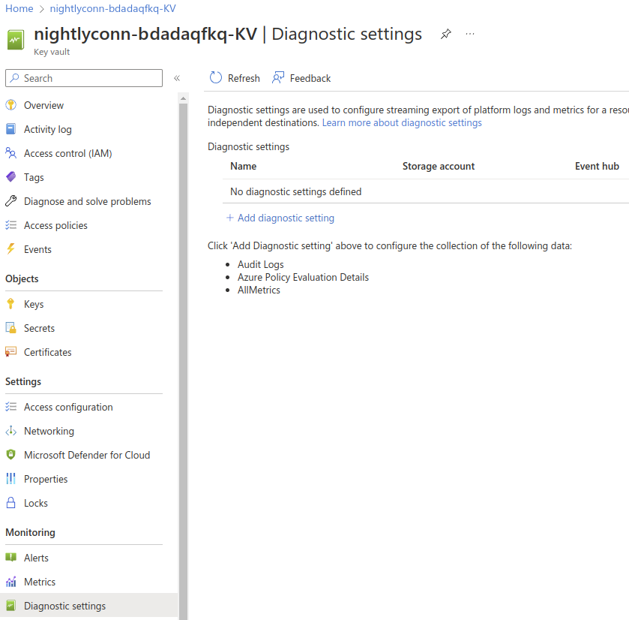Image resolution: width=629 pixels, height=620 pixels.
Task: Click the Tags icon in sidebar
Action: pyautogui.click(x=10, y=177)
